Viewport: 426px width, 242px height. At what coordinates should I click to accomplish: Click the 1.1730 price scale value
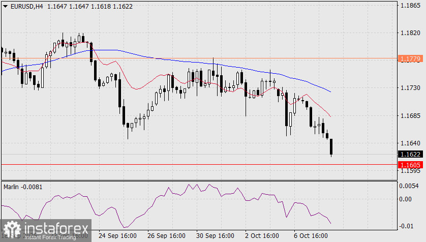pyautogui.click(x=411, y=88)
